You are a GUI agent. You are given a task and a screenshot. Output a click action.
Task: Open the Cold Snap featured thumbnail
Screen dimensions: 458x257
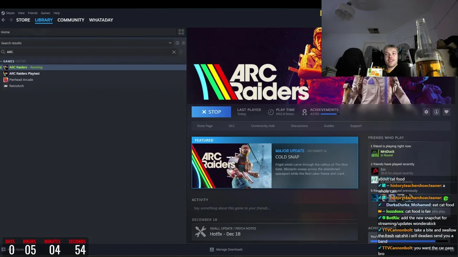pos(232,166)
